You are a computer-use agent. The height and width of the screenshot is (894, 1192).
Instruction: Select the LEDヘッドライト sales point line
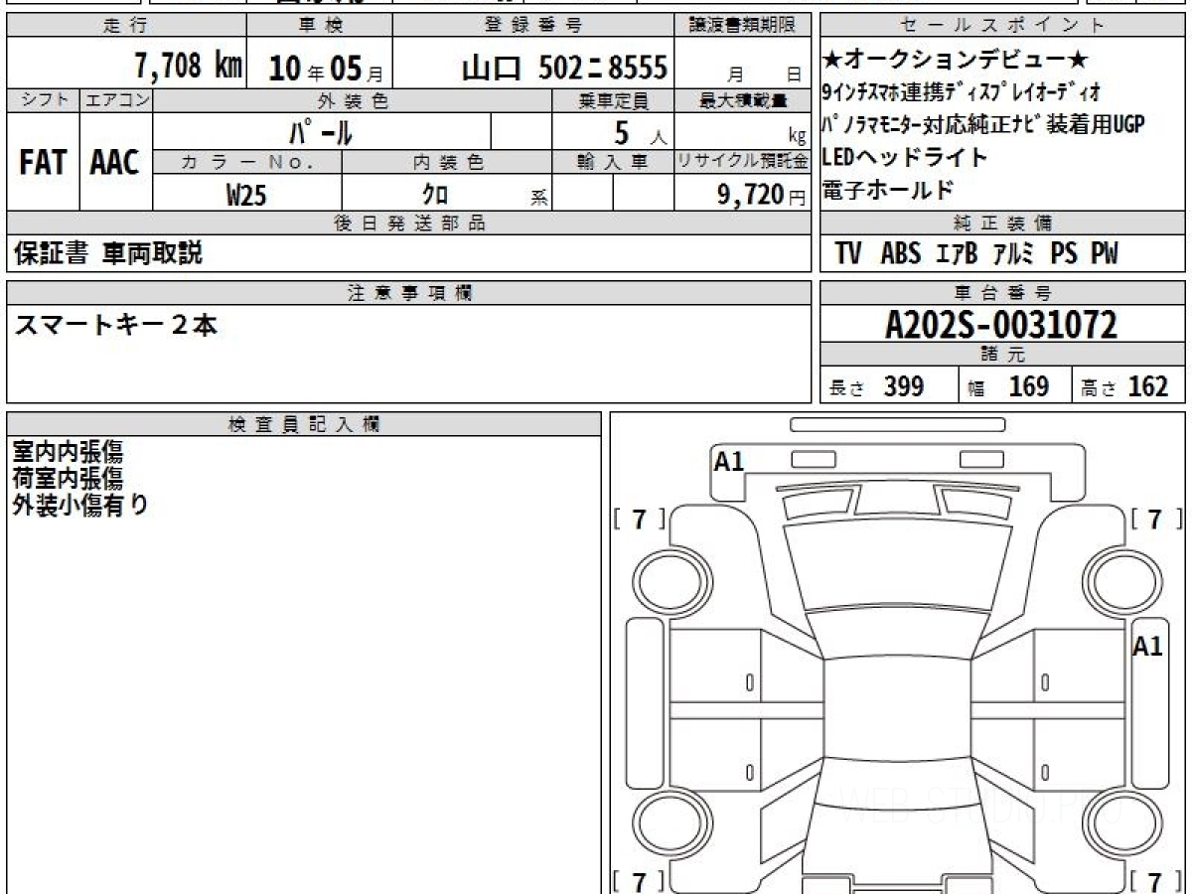(x=905, y=157)
